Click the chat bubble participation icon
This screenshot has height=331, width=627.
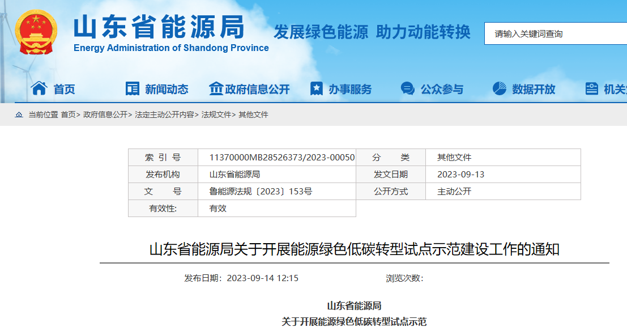tap(407, 89)
